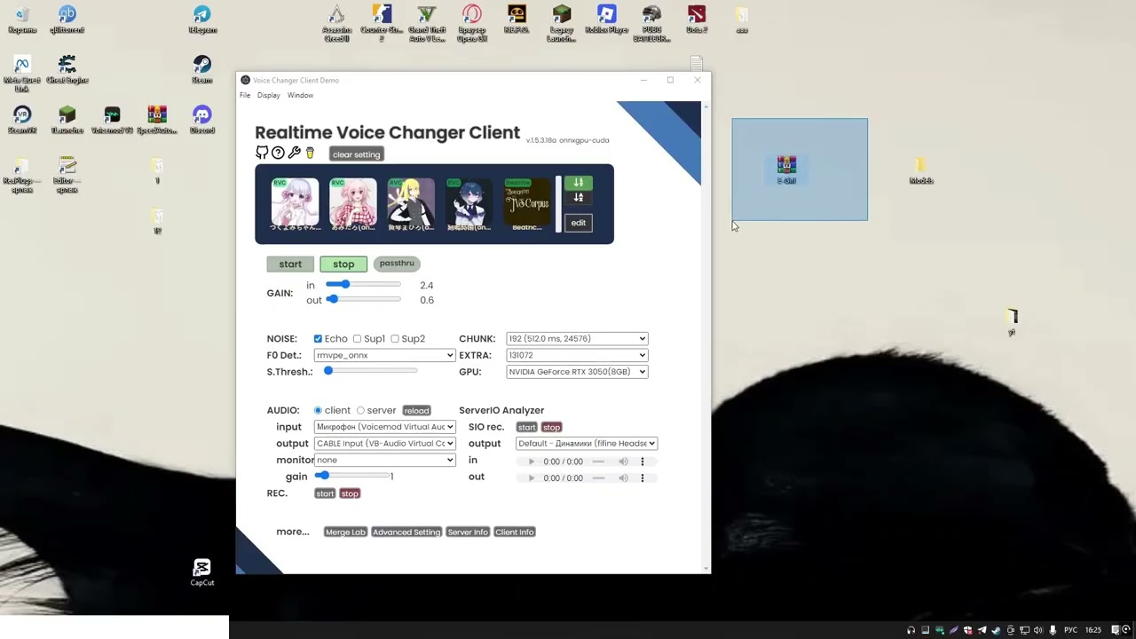Toggle the Echo noise checkbox
The image size is (1136, 639).
click(x=318, y=339)
